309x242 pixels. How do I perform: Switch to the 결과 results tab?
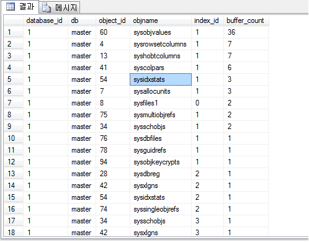tap(20, 7)
